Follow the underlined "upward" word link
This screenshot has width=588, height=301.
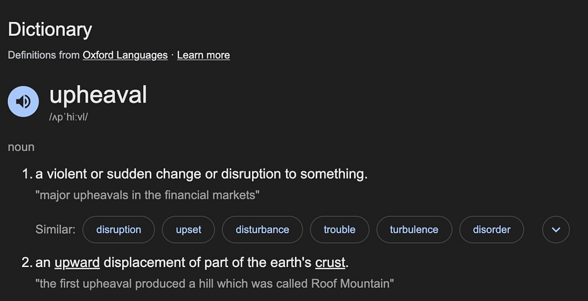(77, 262)
